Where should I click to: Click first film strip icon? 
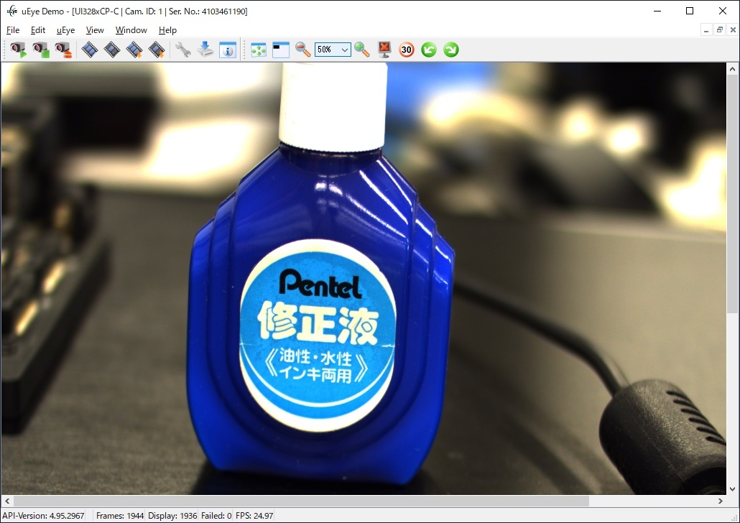click(x=89, y=50)
